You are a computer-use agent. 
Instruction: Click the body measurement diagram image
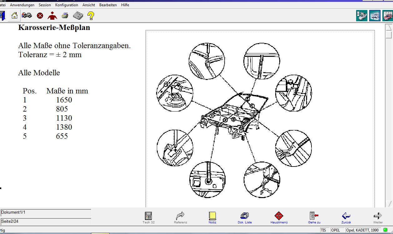(x=234, y=120)
